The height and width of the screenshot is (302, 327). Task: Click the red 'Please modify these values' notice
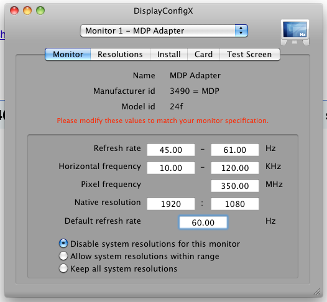(x=163, y=121)
